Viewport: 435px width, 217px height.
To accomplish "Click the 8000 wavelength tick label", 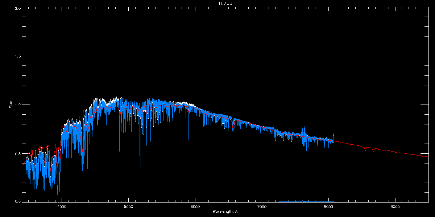I will (x=328, y=207).
